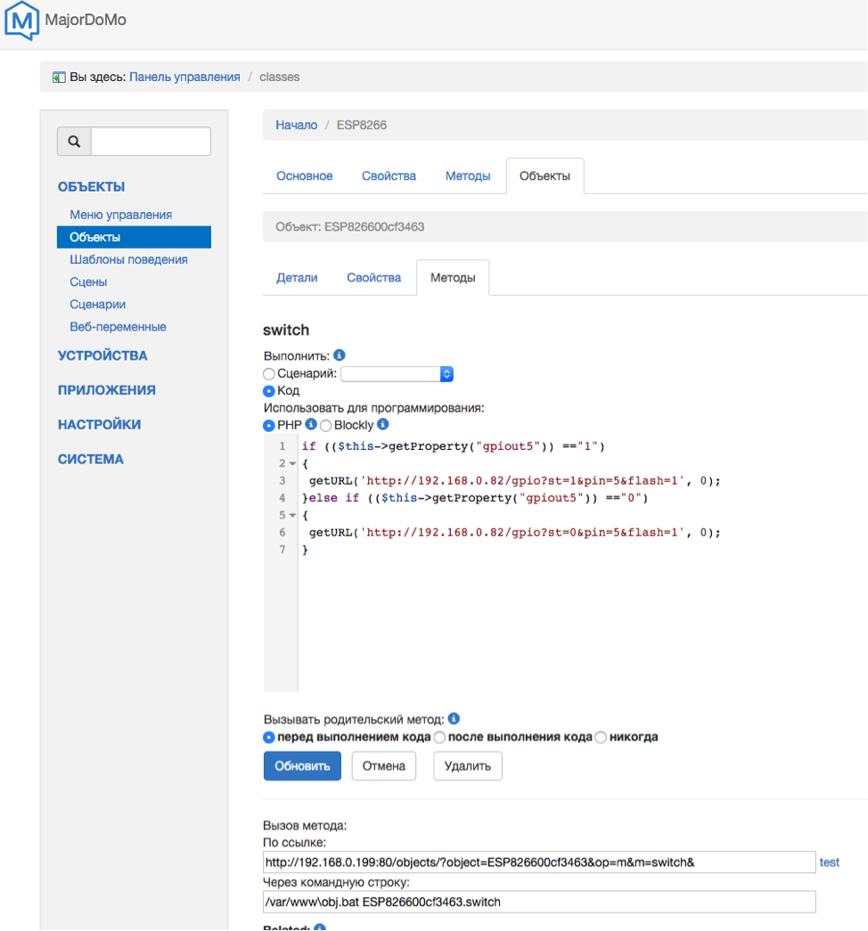Choose после выполнения кода radio option

tap(439, 738)
